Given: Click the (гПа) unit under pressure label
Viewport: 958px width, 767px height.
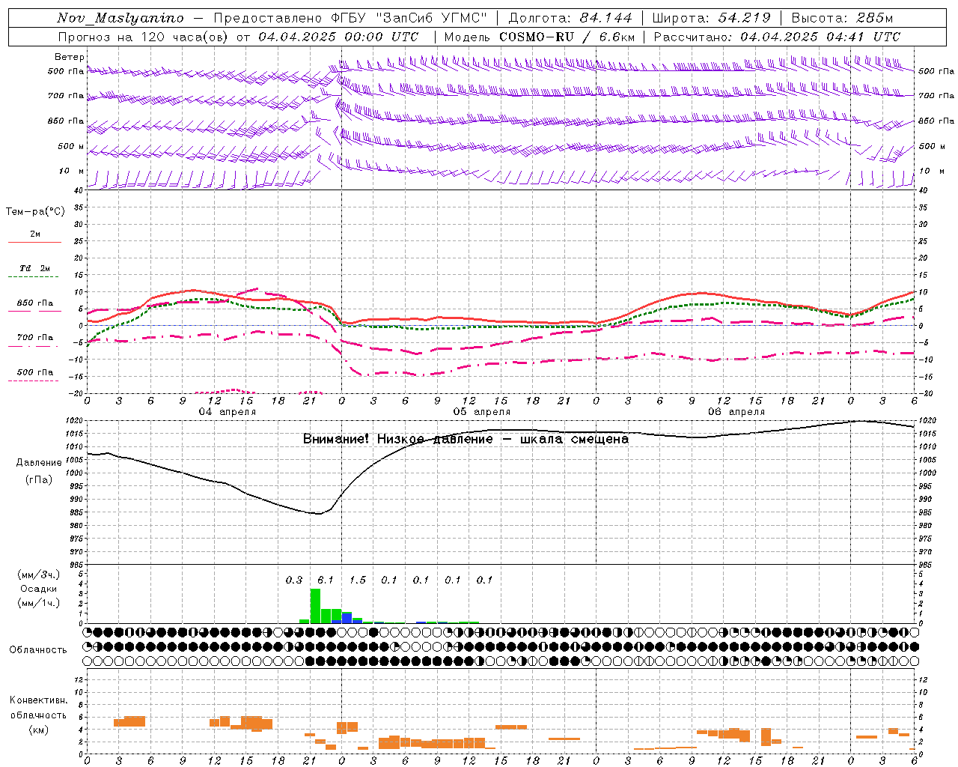Looking at the screenshot, I should pos(38,479).
